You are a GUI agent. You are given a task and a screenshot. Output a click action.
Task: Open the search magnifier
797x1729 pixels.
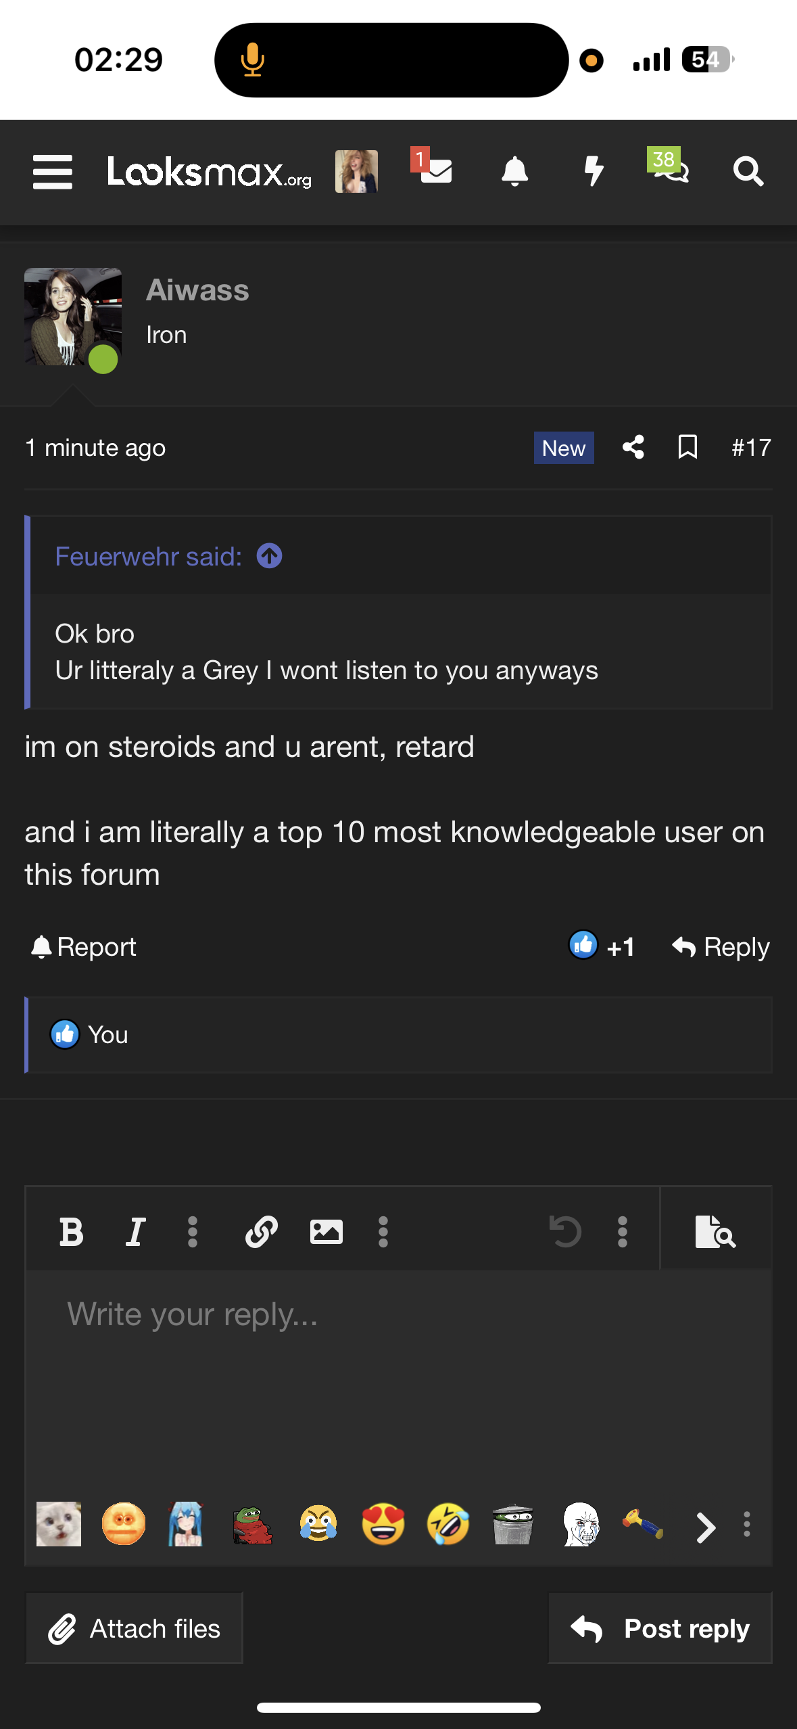point(748,172)
